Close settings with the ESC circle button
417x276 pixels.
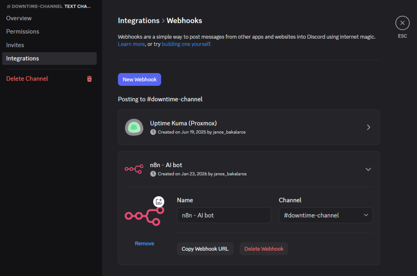pyautogui.click(x=402, y=23)
